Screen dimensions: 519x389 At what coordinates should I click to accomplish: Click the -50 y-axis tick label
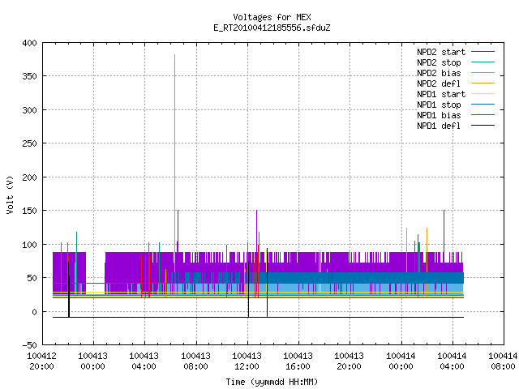tap(30, 345)
